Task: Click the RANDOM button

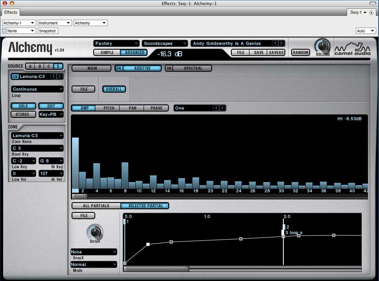Action: 300,52
